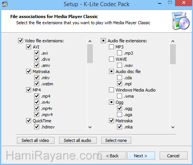
Task: Toggle the Audio disc file checkbox
Action: (111, 71)
